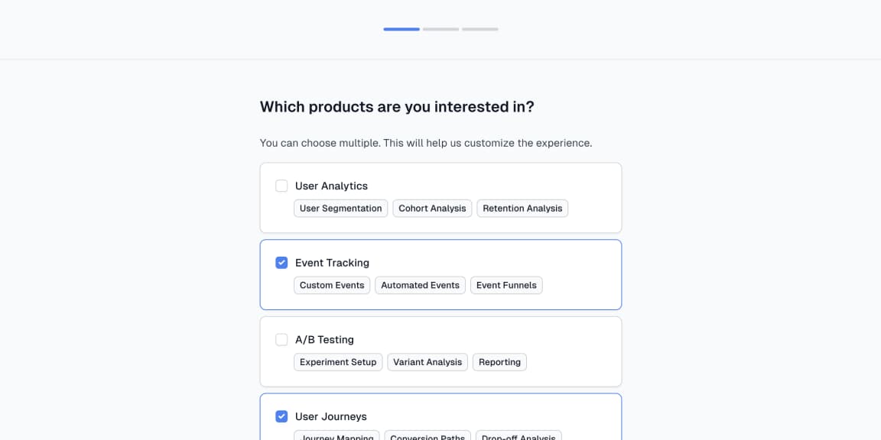Select the Cohort Analysis tag
Image resolution: width=881 pixels, height=440 pixels.
pos(432,209)
